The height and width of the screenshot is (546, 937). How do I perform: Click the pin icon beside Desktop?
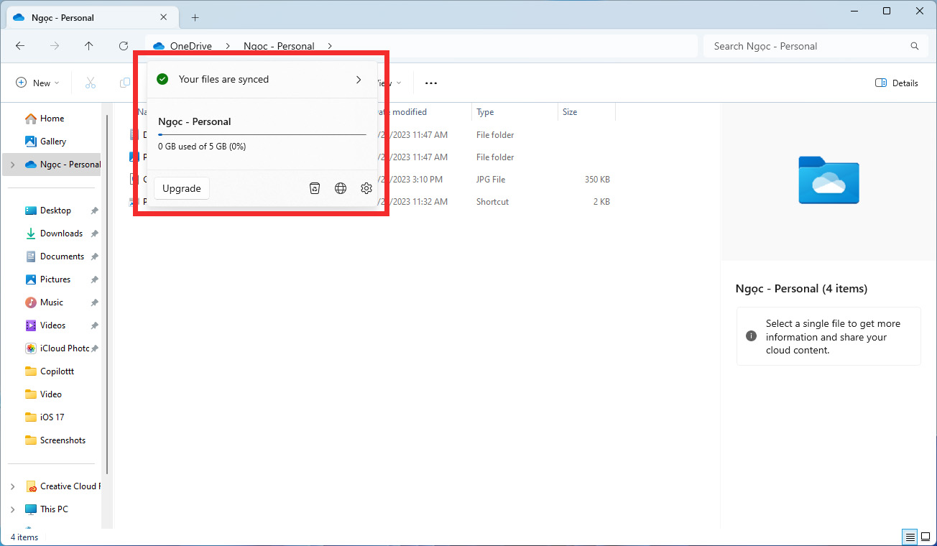click(94, 210)
